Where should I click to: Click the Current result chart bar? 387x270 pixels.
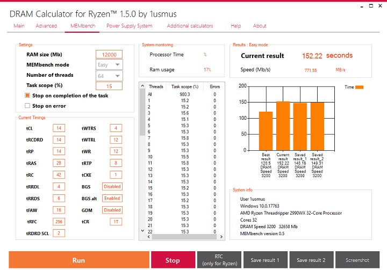pos(283,126)
